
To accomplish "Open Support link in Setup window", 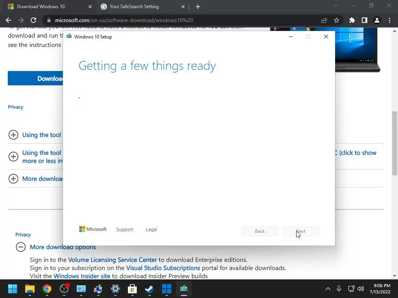I will tap(125, 230).
